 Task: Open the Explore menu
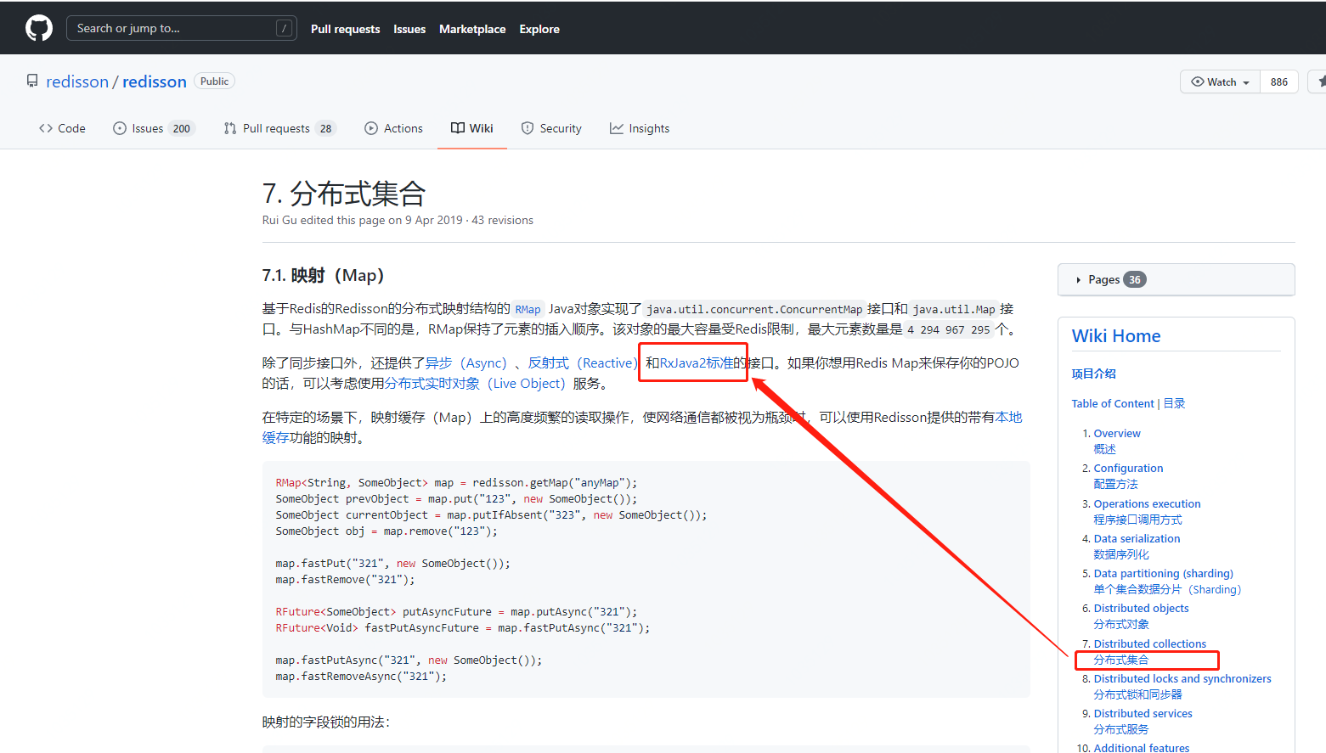pos(539,29)
